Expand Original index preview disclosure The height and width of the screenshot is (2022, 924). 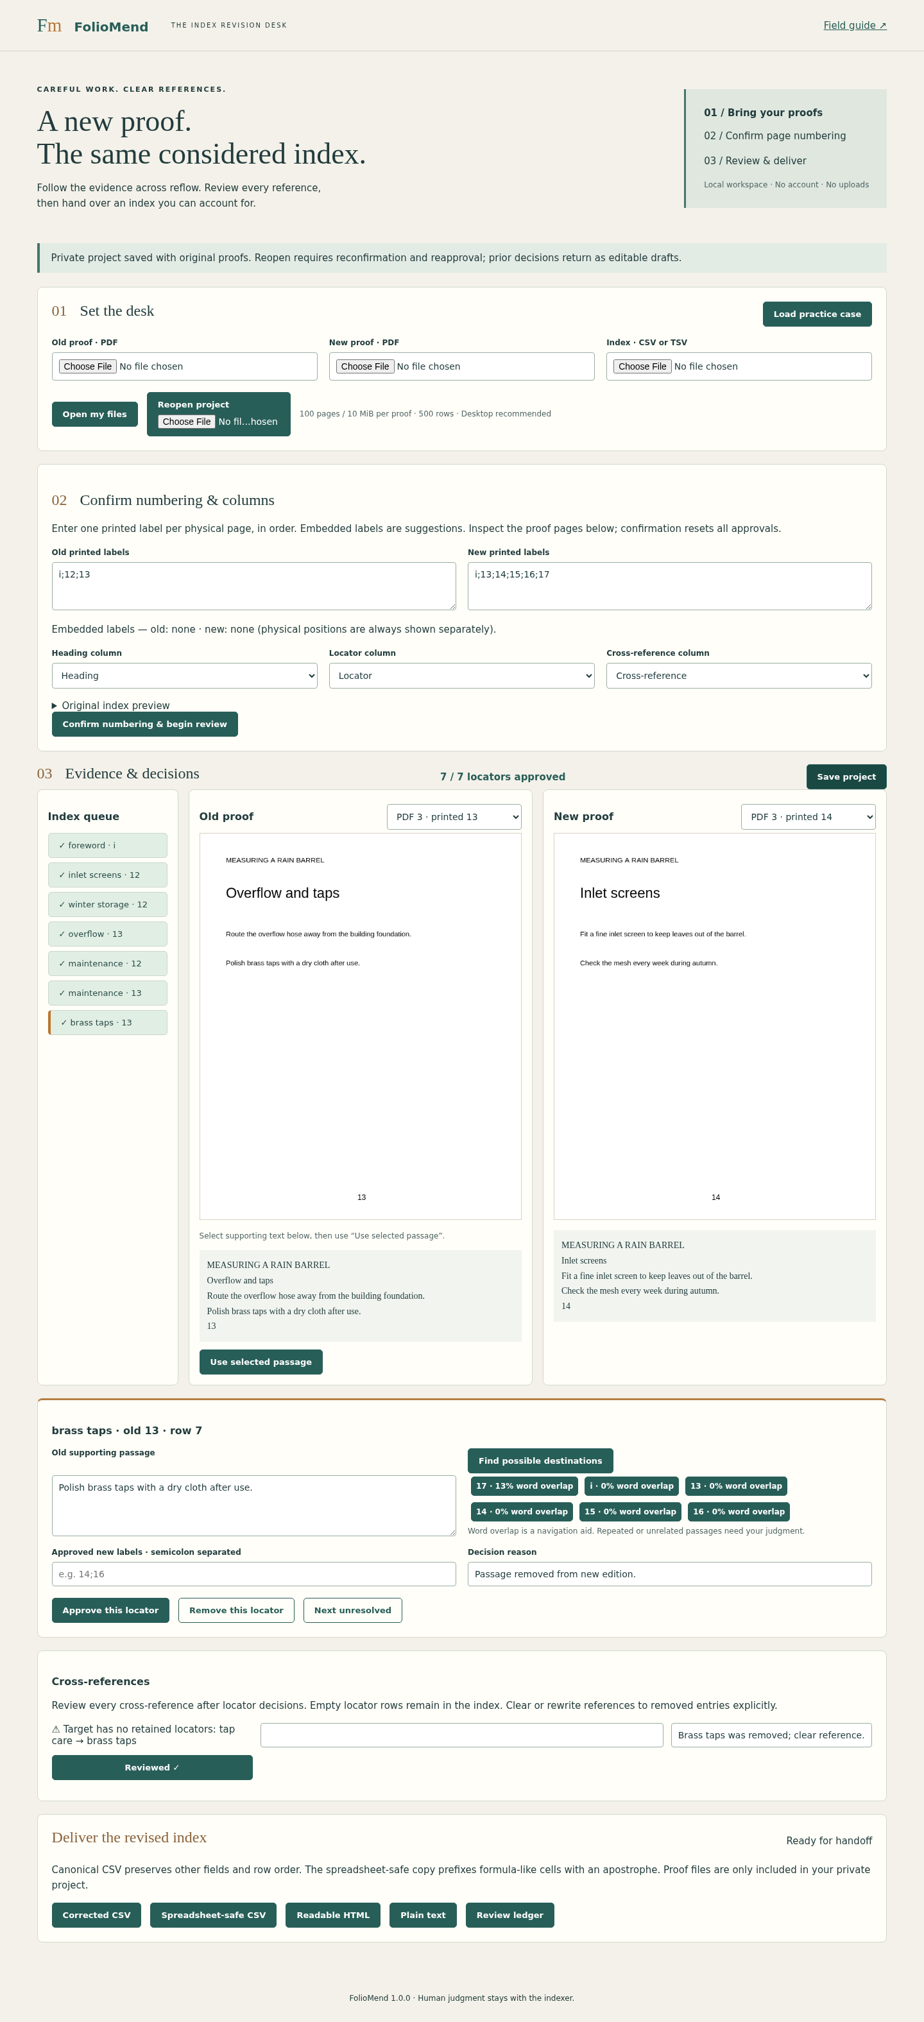tap(111, 706)
